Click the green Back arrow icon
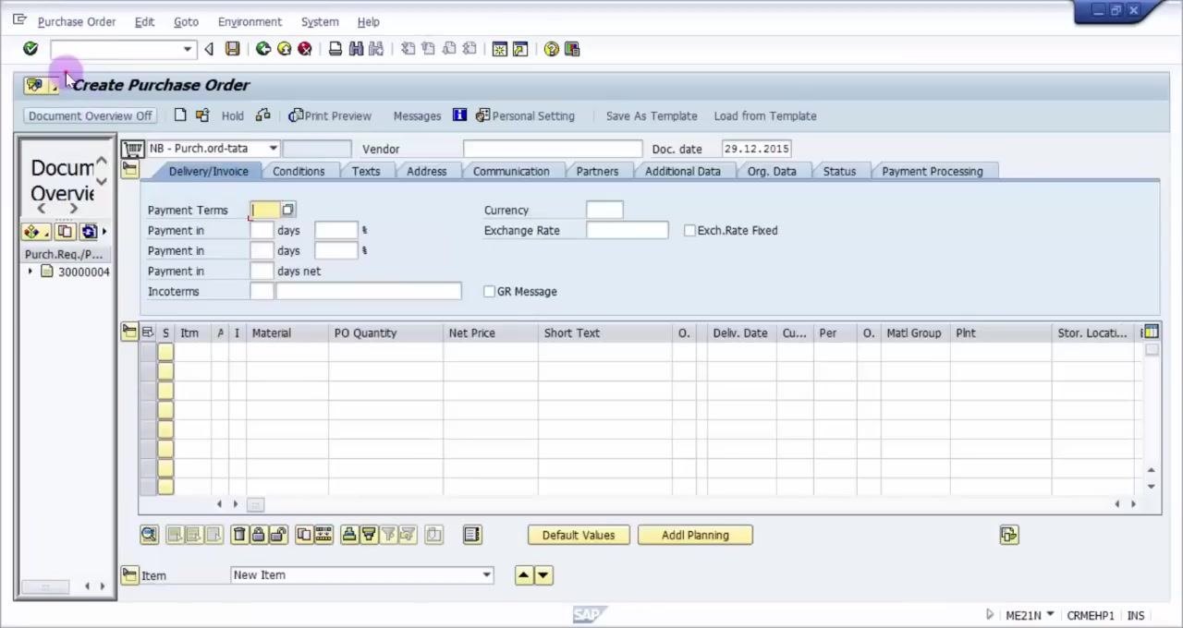 (263, 49)
